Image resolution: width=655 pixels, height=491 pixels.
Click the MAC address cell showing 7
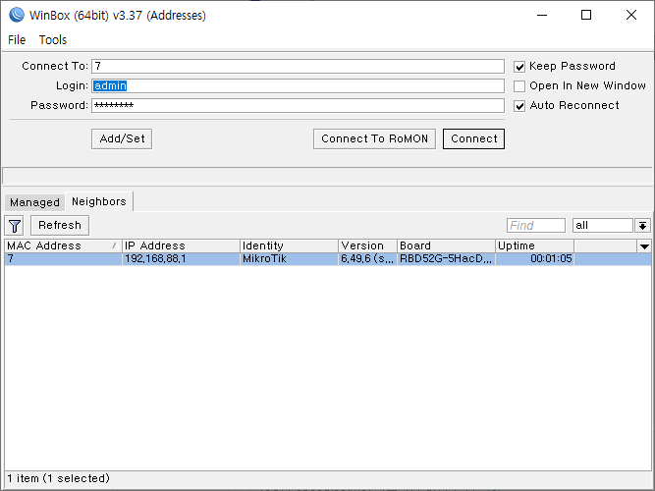(63, 258)
